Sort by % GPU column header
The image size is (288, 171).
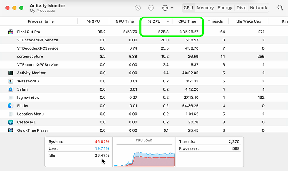click(x=93, y=21)
